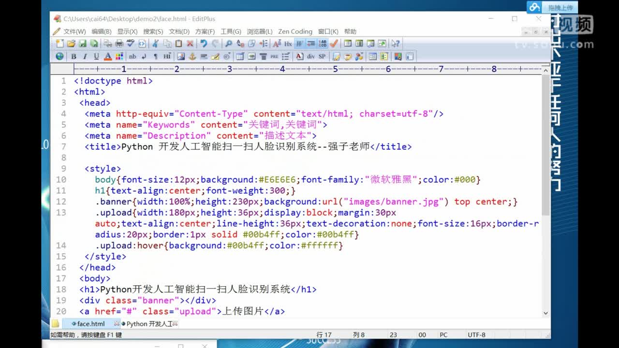619x348 pixels.
Task: Click the Undo icon
Action: click(203, 43)
